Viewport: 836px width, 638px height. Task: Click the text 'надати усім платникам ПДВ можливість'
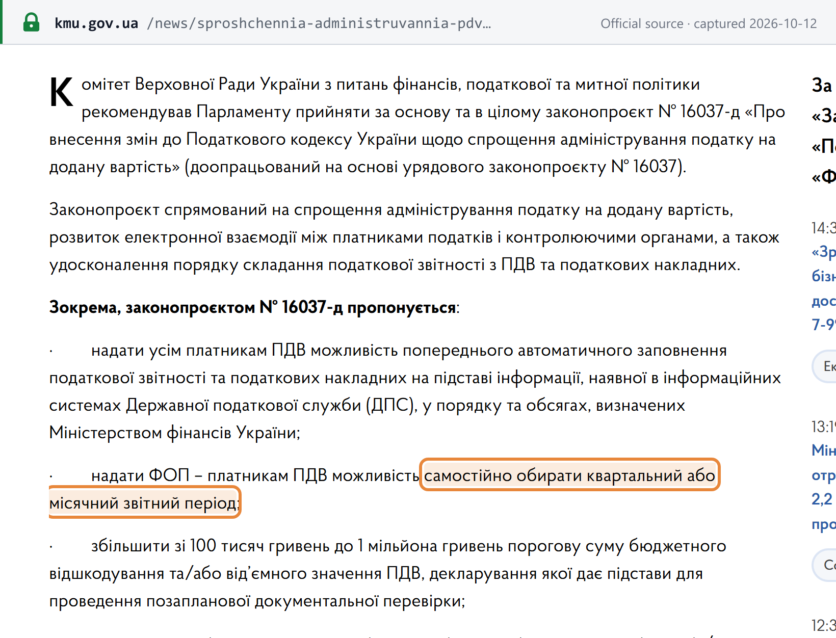click(x=245, y=351)
